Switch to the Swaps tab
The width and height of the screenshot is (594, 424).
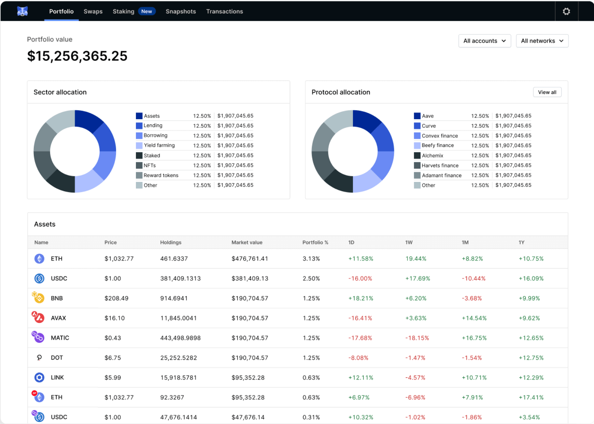93,12
